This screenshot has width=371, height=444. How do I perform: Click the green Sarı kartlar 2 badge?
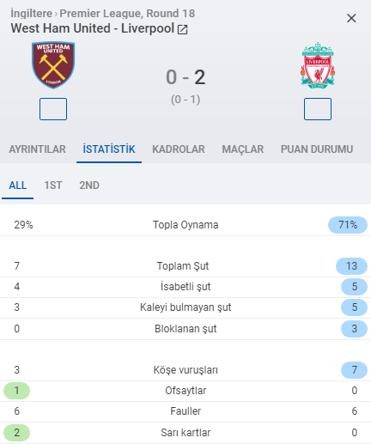pyautogui.click(x=16, y=432)
